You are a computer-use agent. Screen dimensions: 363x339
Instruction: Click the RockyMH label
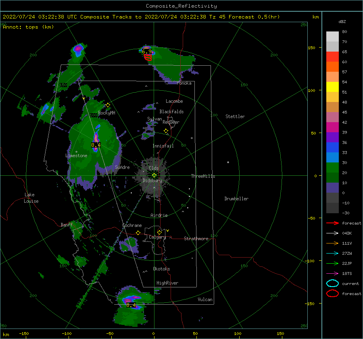tap(107, 113)
